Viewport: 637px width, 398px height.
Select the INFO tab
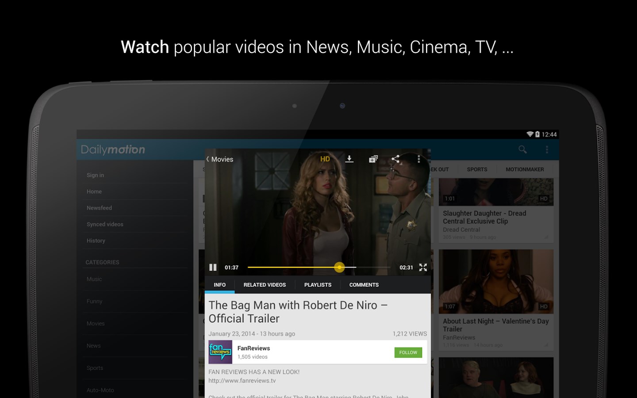[x=219, y=285]
